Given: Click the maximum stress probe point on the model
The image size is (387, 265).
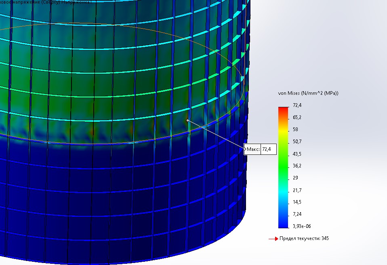Looking at the screenshot, I should [187, 120].
